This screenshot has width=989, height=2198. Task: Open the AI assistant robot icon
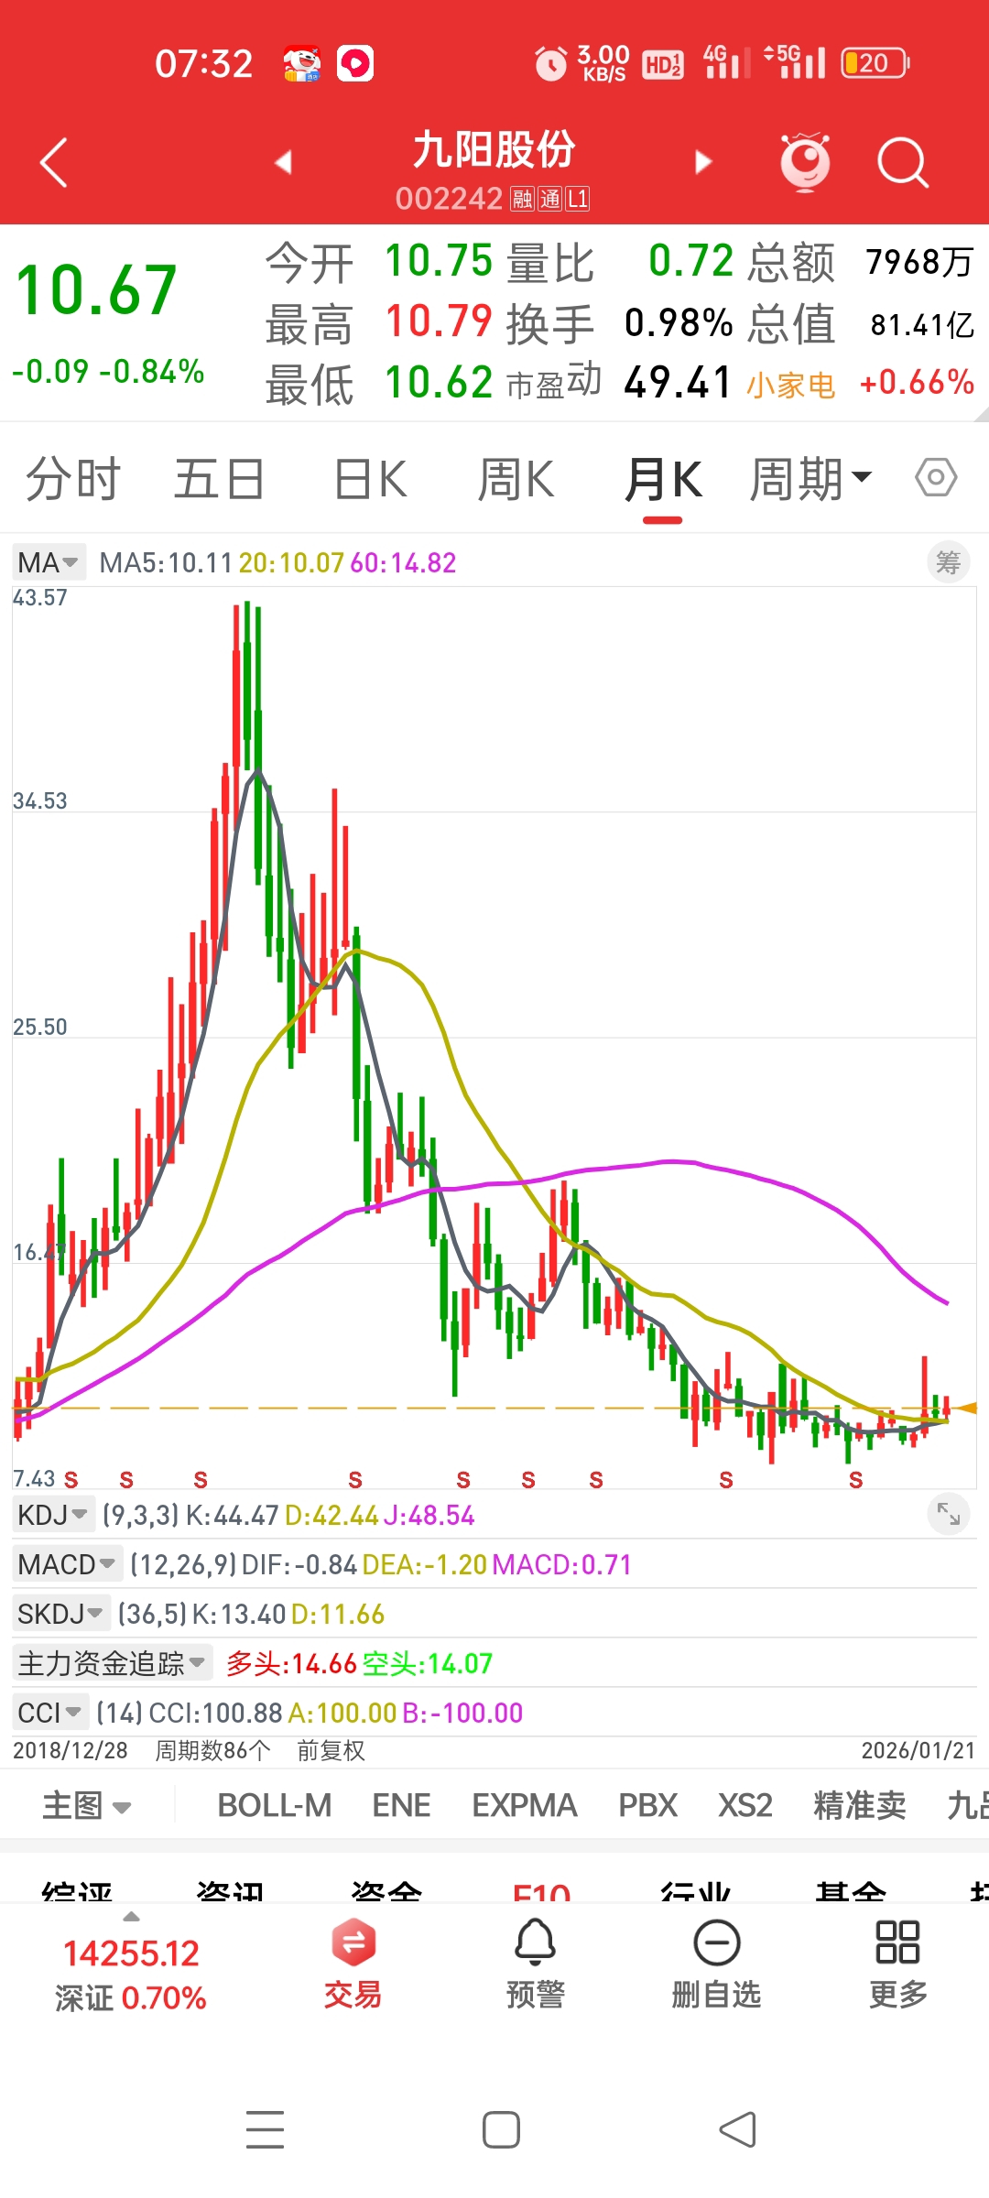point(805,162)
